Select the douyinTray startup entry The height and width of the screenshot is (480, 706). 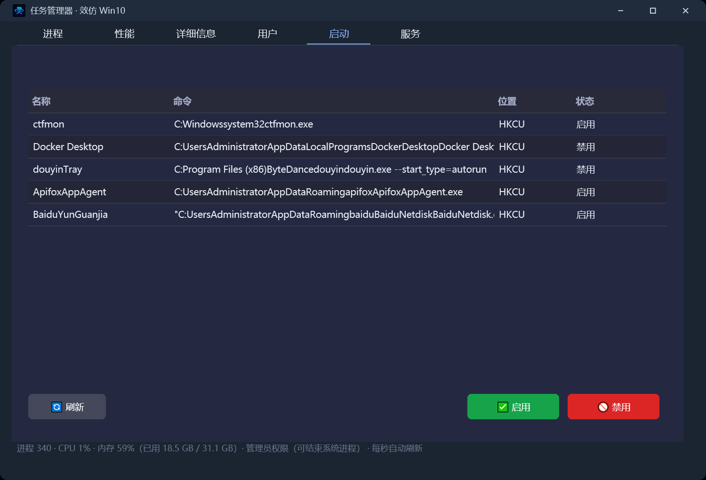click(347, 169)
